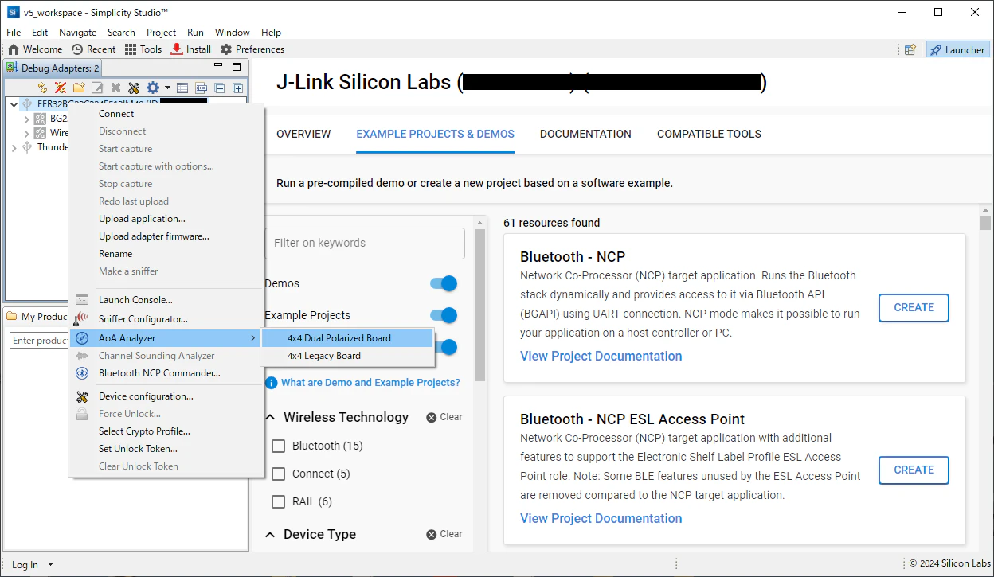The height and width of the screenshot is (577, 994).
Task: Choose Rename in the context menu
Action: (x=115, y=254)
